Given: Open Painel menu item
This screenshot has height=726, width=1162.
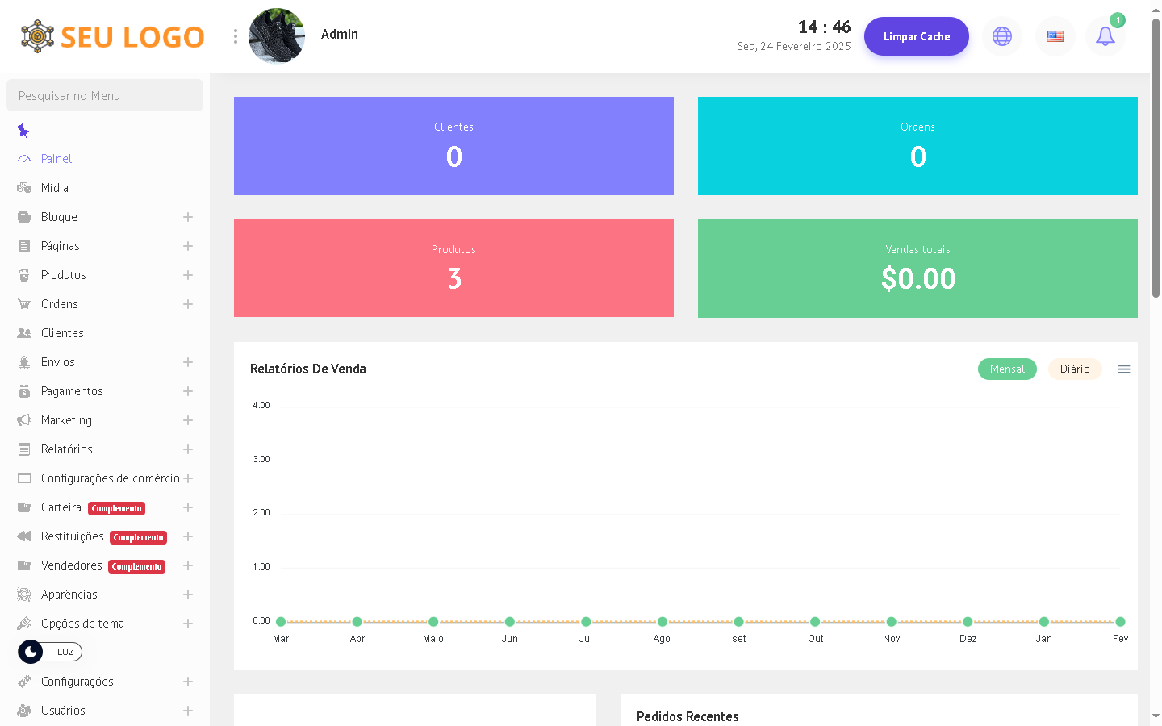Looking at the screenshot, I should pos(56,159).
